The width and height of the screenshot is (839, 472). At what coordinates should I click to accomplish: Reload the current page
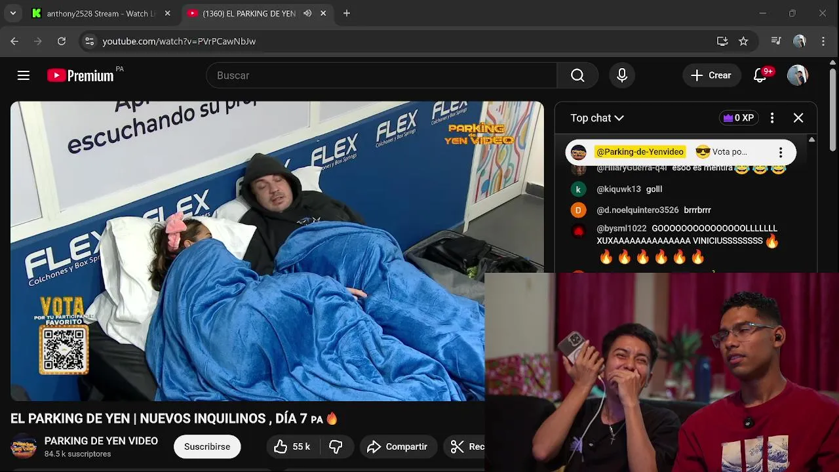(x=62, y=41)
